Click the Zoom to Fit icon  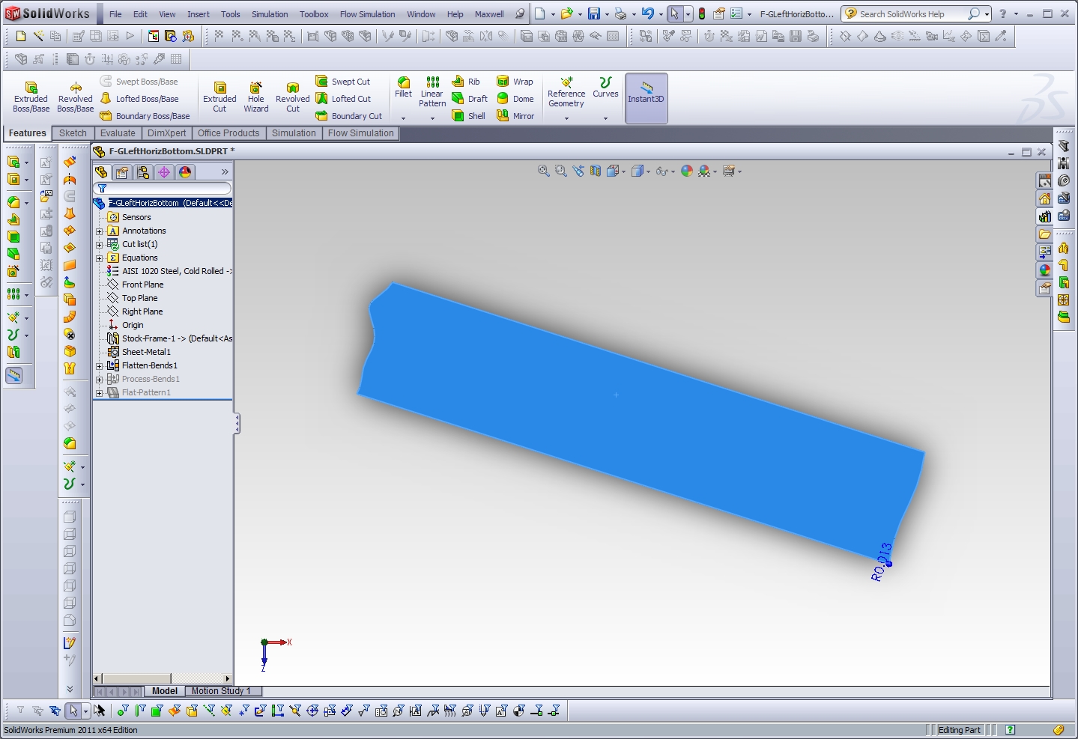[x=544, y=171]
